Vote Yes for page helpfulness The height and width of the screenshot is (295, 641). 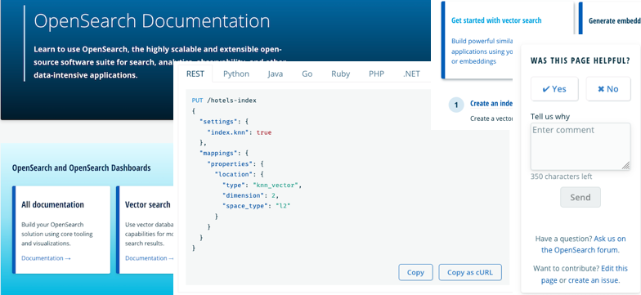pos(554,88)
